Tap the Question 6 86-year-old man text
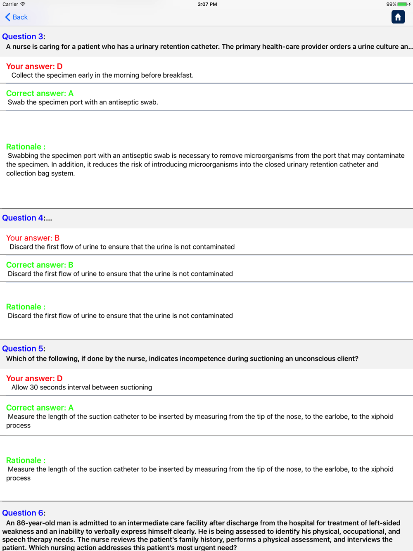The height and width of the screenshot is (551, 413). coord(202,535)
